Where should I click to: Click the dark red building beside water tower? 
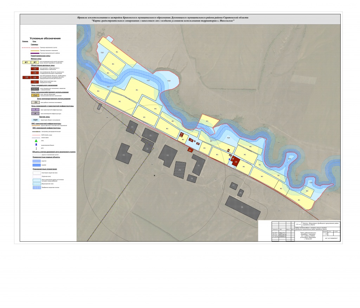pos(236,162)
